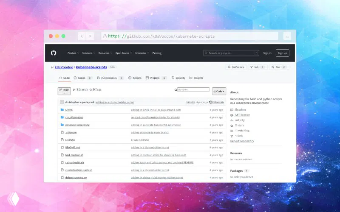340x212 pixels.
Task: Click the .gitignore file icon
Action: coord(62,132)
